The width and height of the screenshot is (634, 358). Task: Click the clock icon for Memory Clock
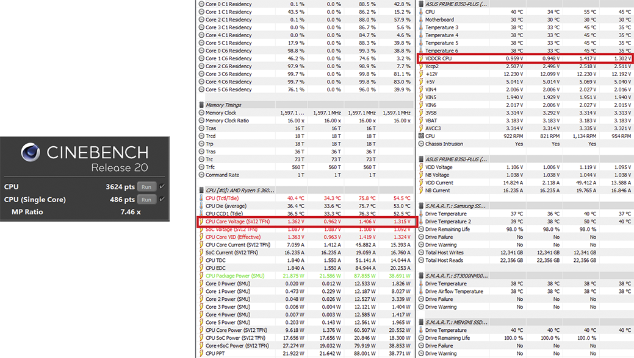pyautogui.click(x=201, y=113)
